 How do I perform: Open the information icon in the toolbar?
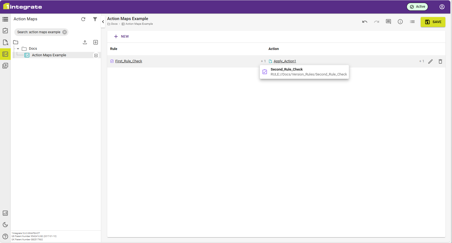coord(400,22)
